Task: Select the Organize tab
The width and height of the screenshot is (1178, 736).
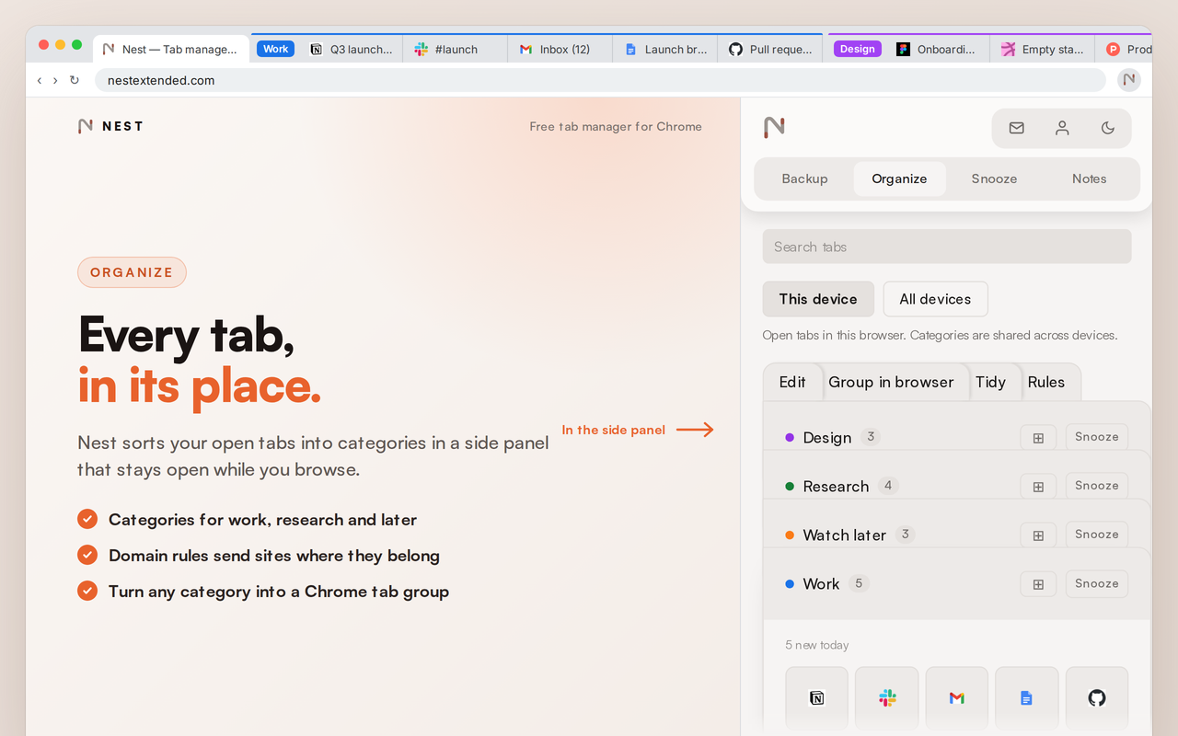Action: pos(899,178)
